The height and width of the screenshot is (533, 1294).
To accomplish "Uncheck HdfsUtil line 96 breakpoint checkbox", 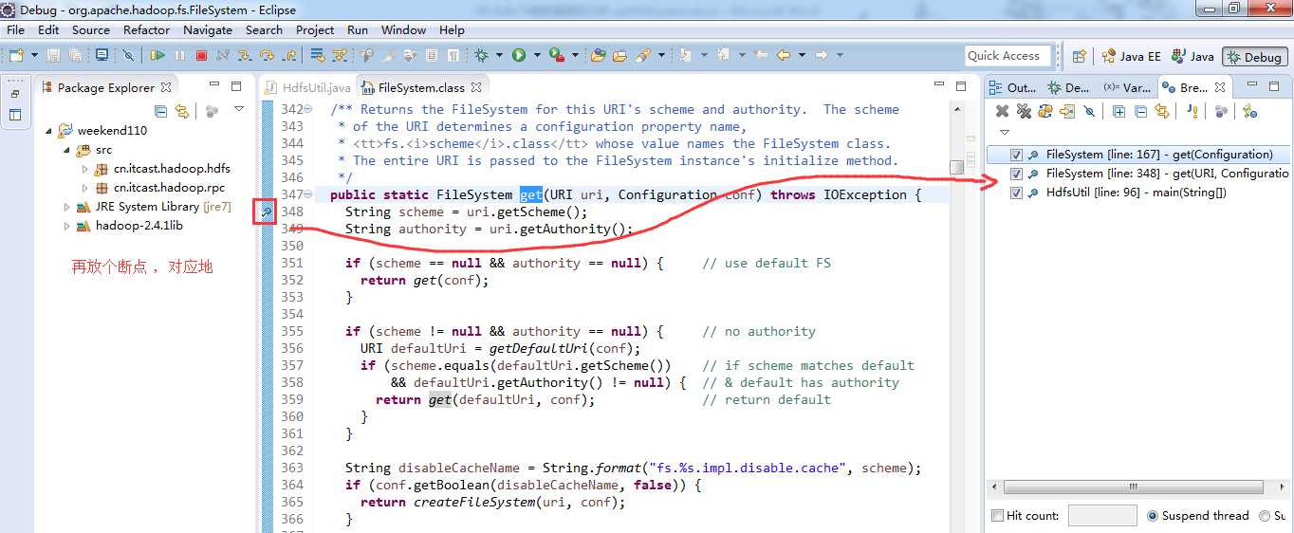I will (1017, 193).
